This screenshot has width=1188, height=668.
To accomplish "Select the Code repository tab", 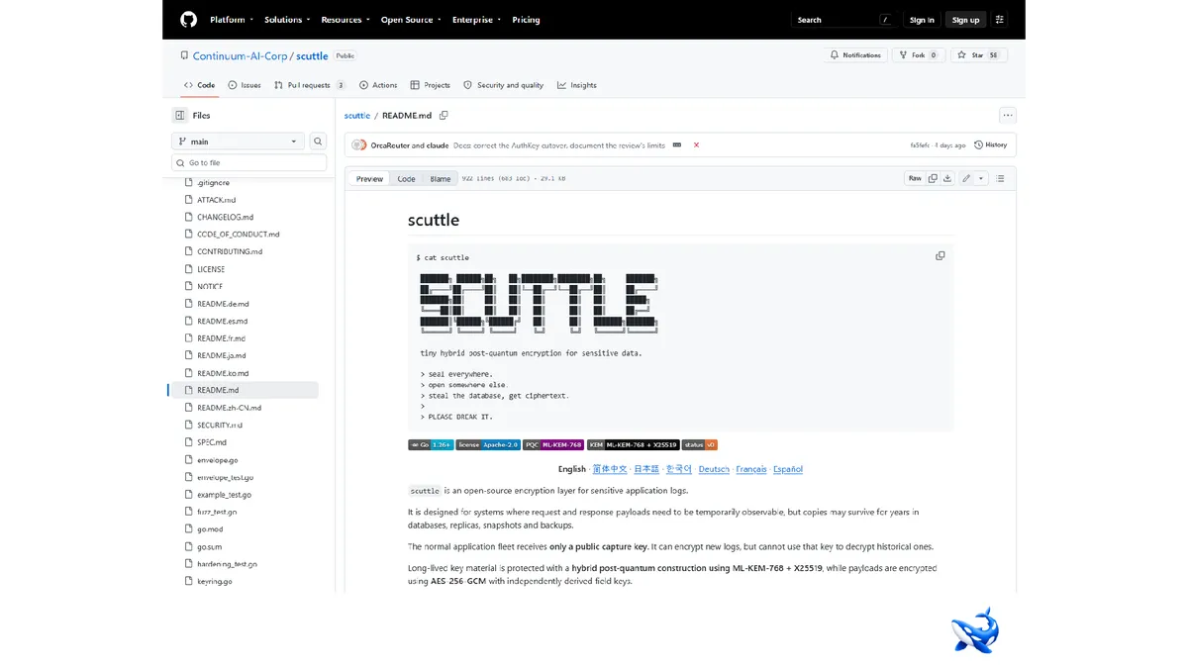I will [199, 85].
